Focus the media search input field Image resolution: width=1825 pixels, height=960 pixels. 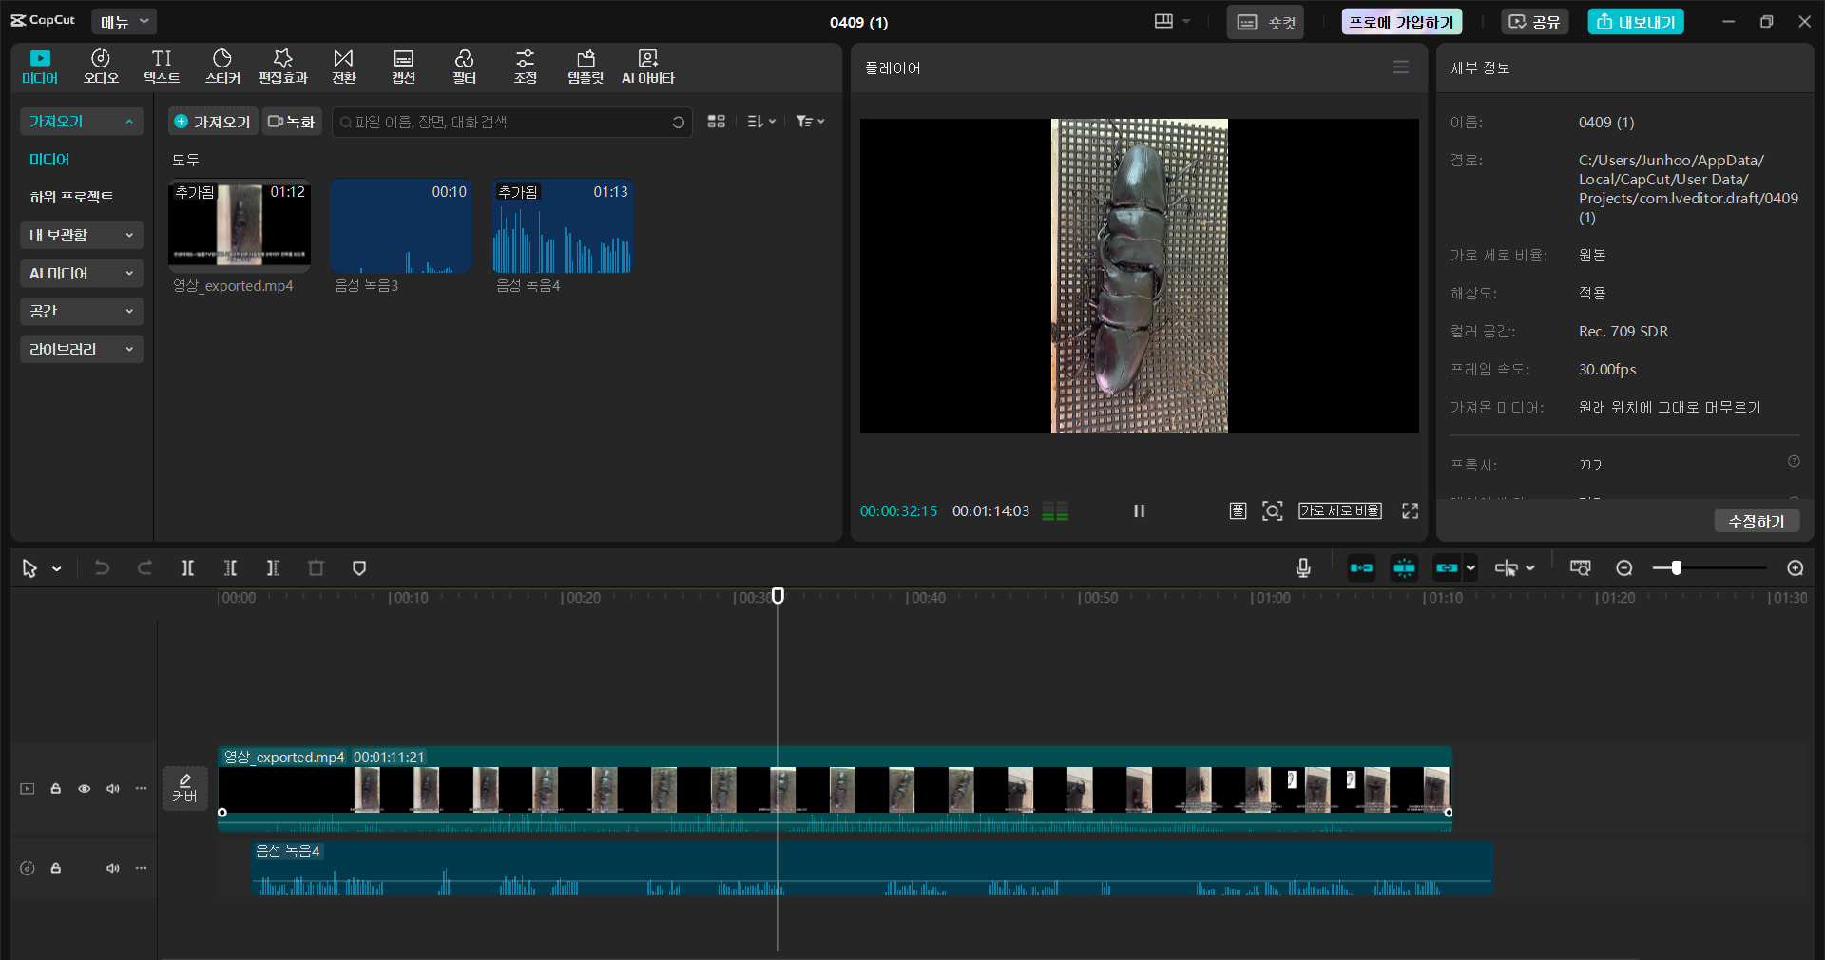(511, 122)
